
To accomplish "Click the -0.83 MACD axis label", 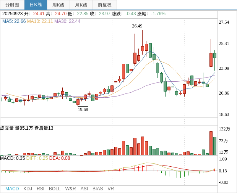I will click(x=224, y=182).
